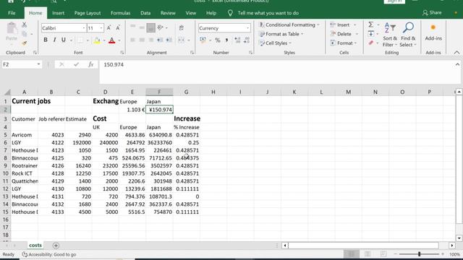Click the Decrease Indent icon
The image size is (463, 260).
(x=160, y=40)
